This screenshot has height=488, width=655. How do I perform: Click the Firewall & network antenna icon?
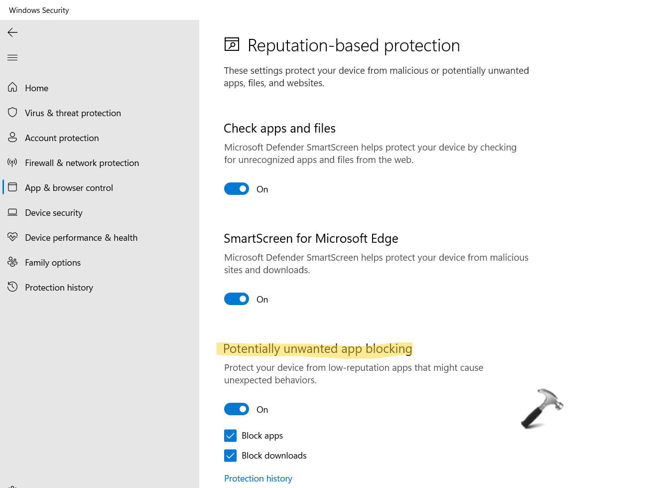pyautogui.click(x=12, y=163)
